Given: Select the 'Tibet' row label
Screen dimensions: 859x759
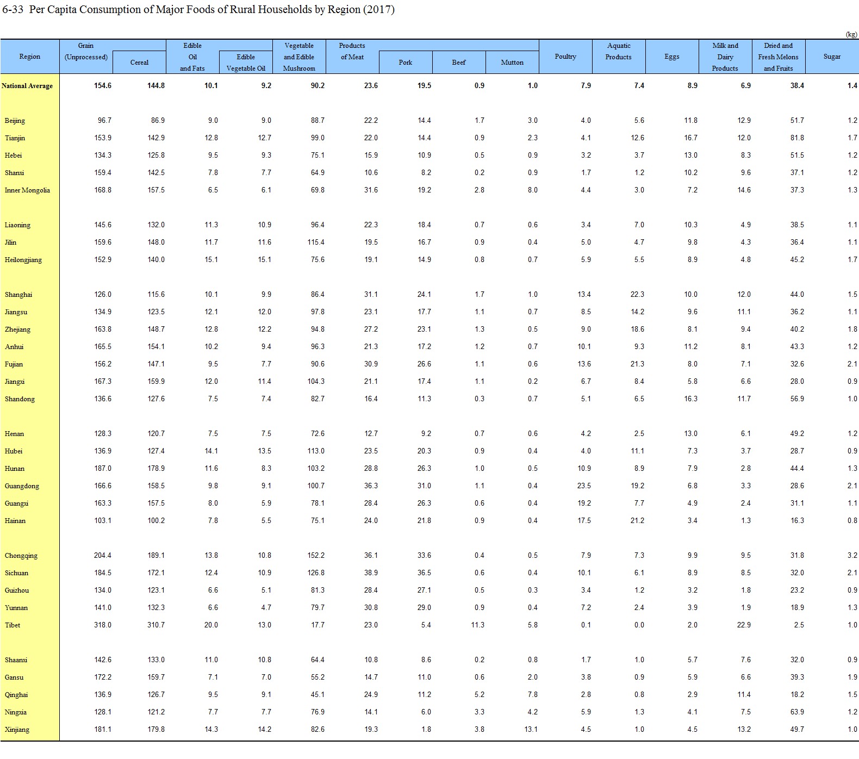Looking at the screenshot, I should [13, 625].
